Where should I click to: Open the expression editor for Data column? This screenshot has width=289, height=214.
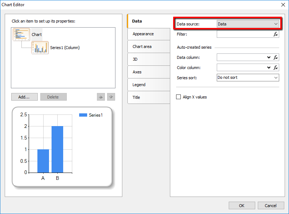coord(276,57)
